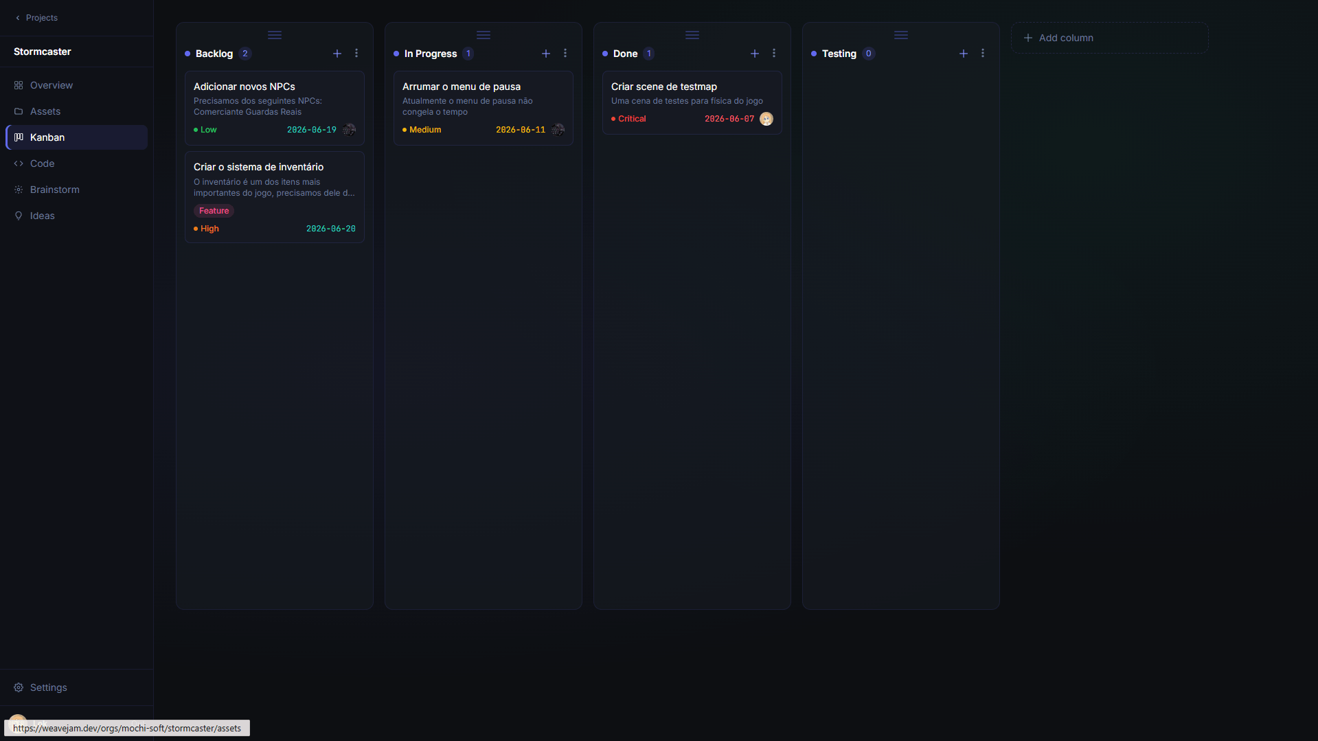Screen dimensions: 1318x741
Task: Click the plus icon in Add column
Action: tap(1028, 38)
